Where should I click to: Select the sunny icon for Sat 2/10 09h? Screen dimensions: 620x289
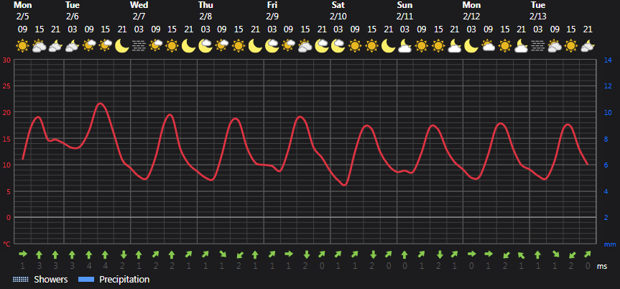click(x=355, y=46)
